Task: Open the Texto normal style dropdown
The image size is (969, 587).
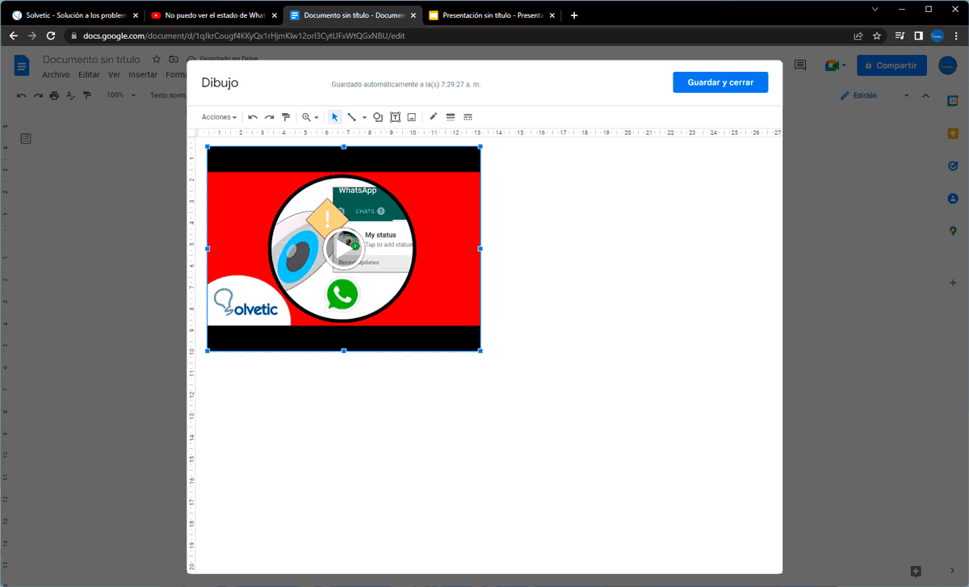Action: pyautogui.click(x=168, y=95)
